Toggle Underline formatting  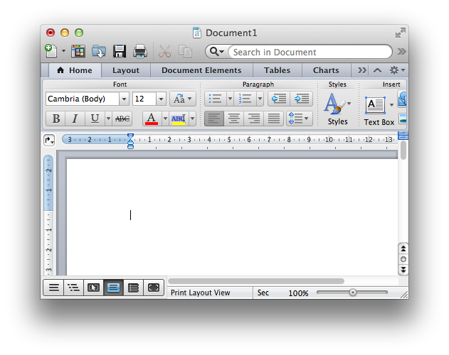click(95, 119)
